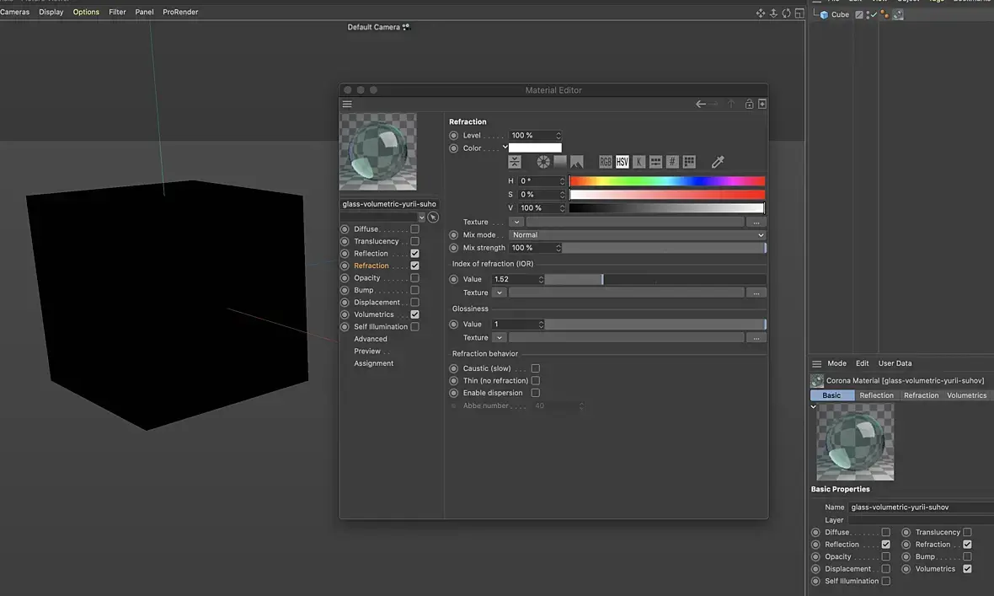
Task: Lock the Material Editor with lock icon
Action: tap(749, 104)
